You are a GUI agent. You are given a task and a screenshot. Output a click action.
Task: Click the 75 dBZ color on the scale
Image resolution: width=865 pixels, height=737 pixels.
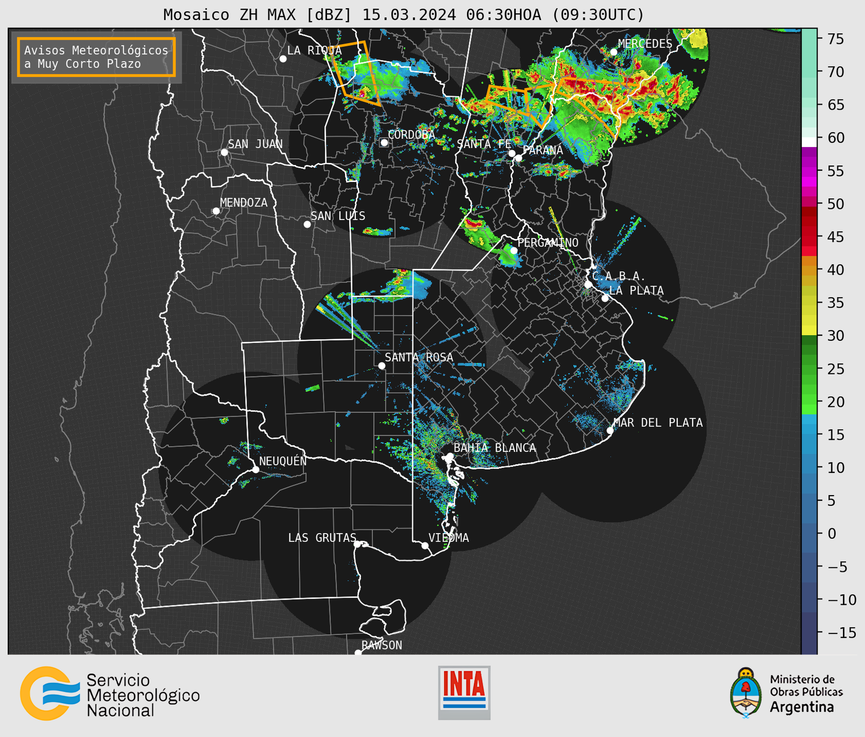click(x=809, y=39)
